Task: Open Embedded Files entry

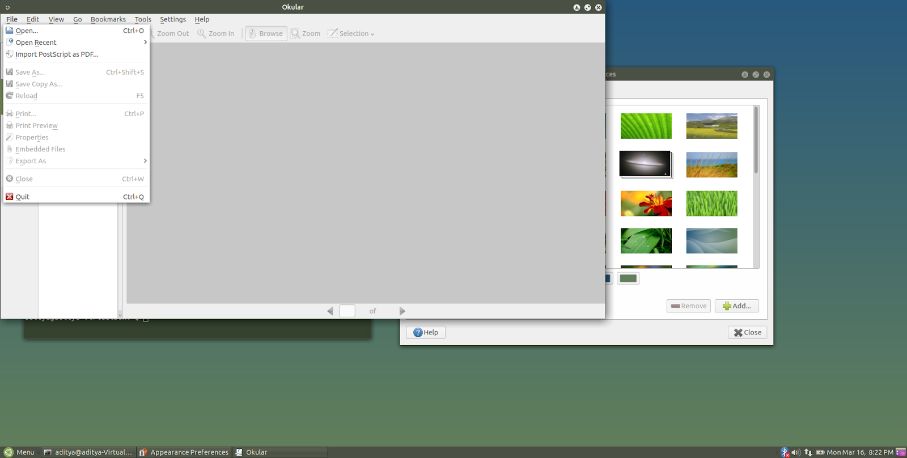Action: pyautogui.click(x=76, y=149)
